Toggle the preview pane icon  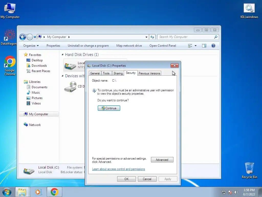(x=204, y=46)
